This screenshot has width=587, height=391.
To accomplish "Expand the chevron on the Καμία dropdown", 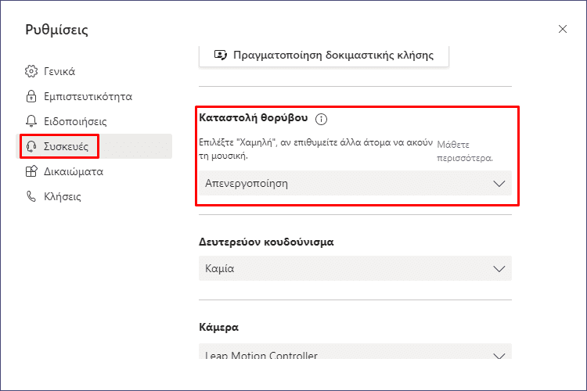I will coord(499,269).
